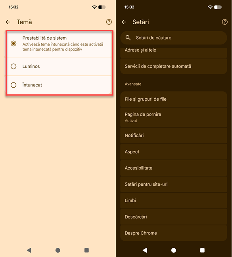
Task: Open help on the Temă screen
Action: click(109, 22)
